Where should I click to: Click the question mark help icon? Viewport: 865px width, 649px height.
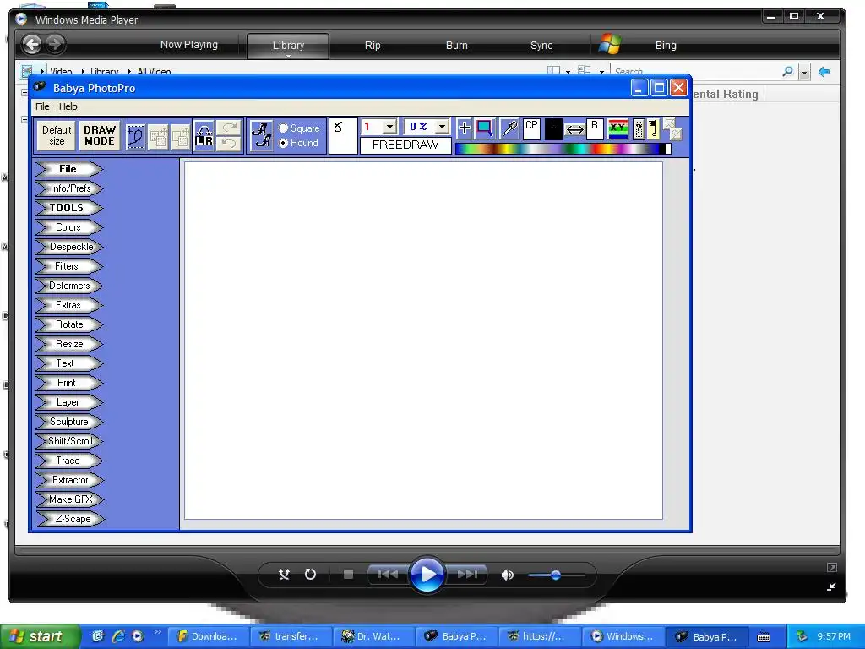pos(639,129)
